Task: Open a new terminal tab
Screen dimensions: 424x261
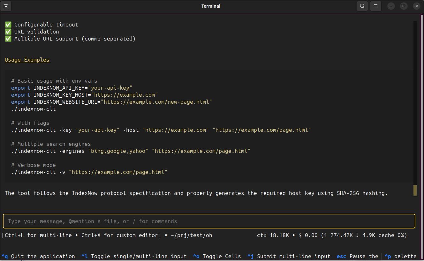Action: 6,6
